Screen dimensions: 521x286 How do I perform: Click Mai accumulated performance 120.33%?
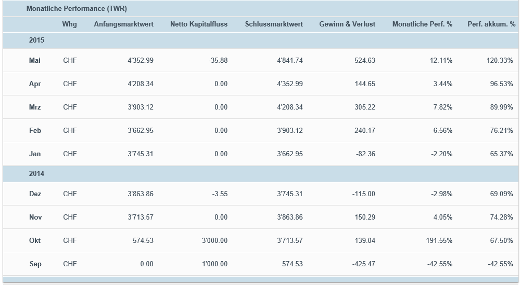[x=500, y=60]
